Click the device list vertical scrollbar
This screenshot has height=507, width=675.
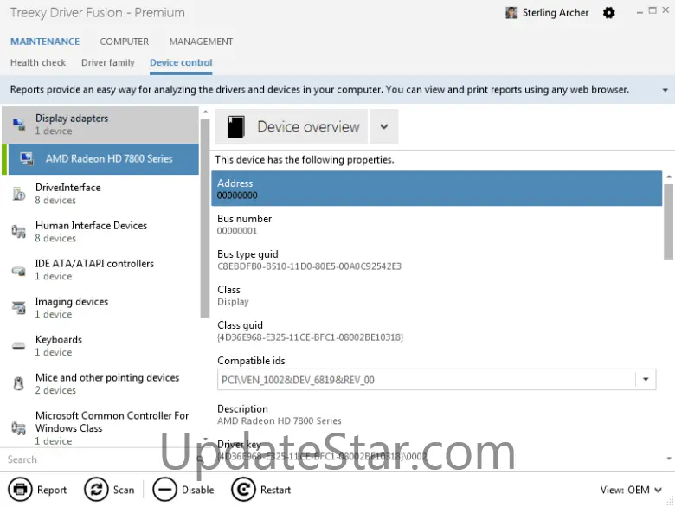205,219
